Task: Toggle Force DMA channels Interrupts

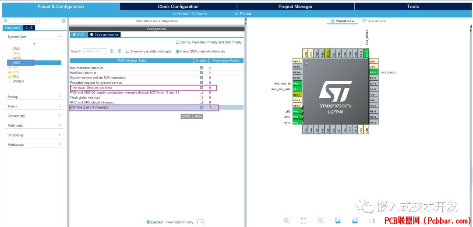Action: click(x=178, y=52)
